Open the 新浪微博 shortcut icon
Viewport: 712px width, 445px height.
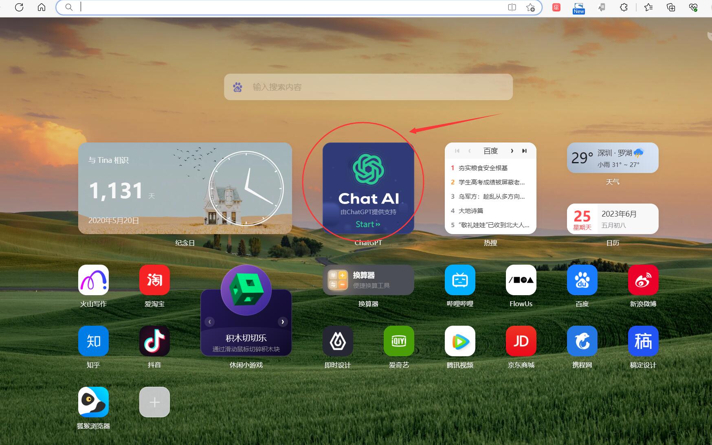coord(643,280)
